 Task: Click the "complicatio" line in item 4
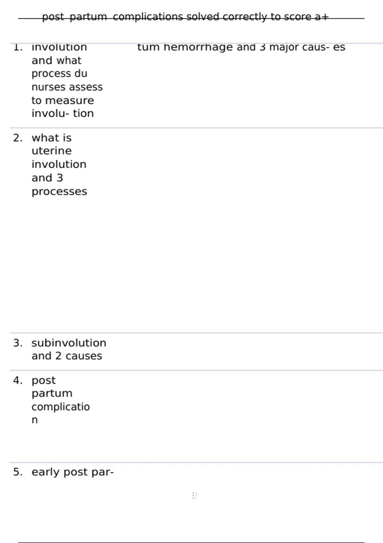(x=61, y=407)
